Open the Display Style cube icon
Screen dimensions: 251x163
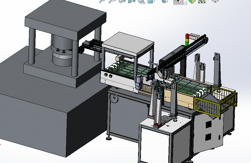(165, 1)
